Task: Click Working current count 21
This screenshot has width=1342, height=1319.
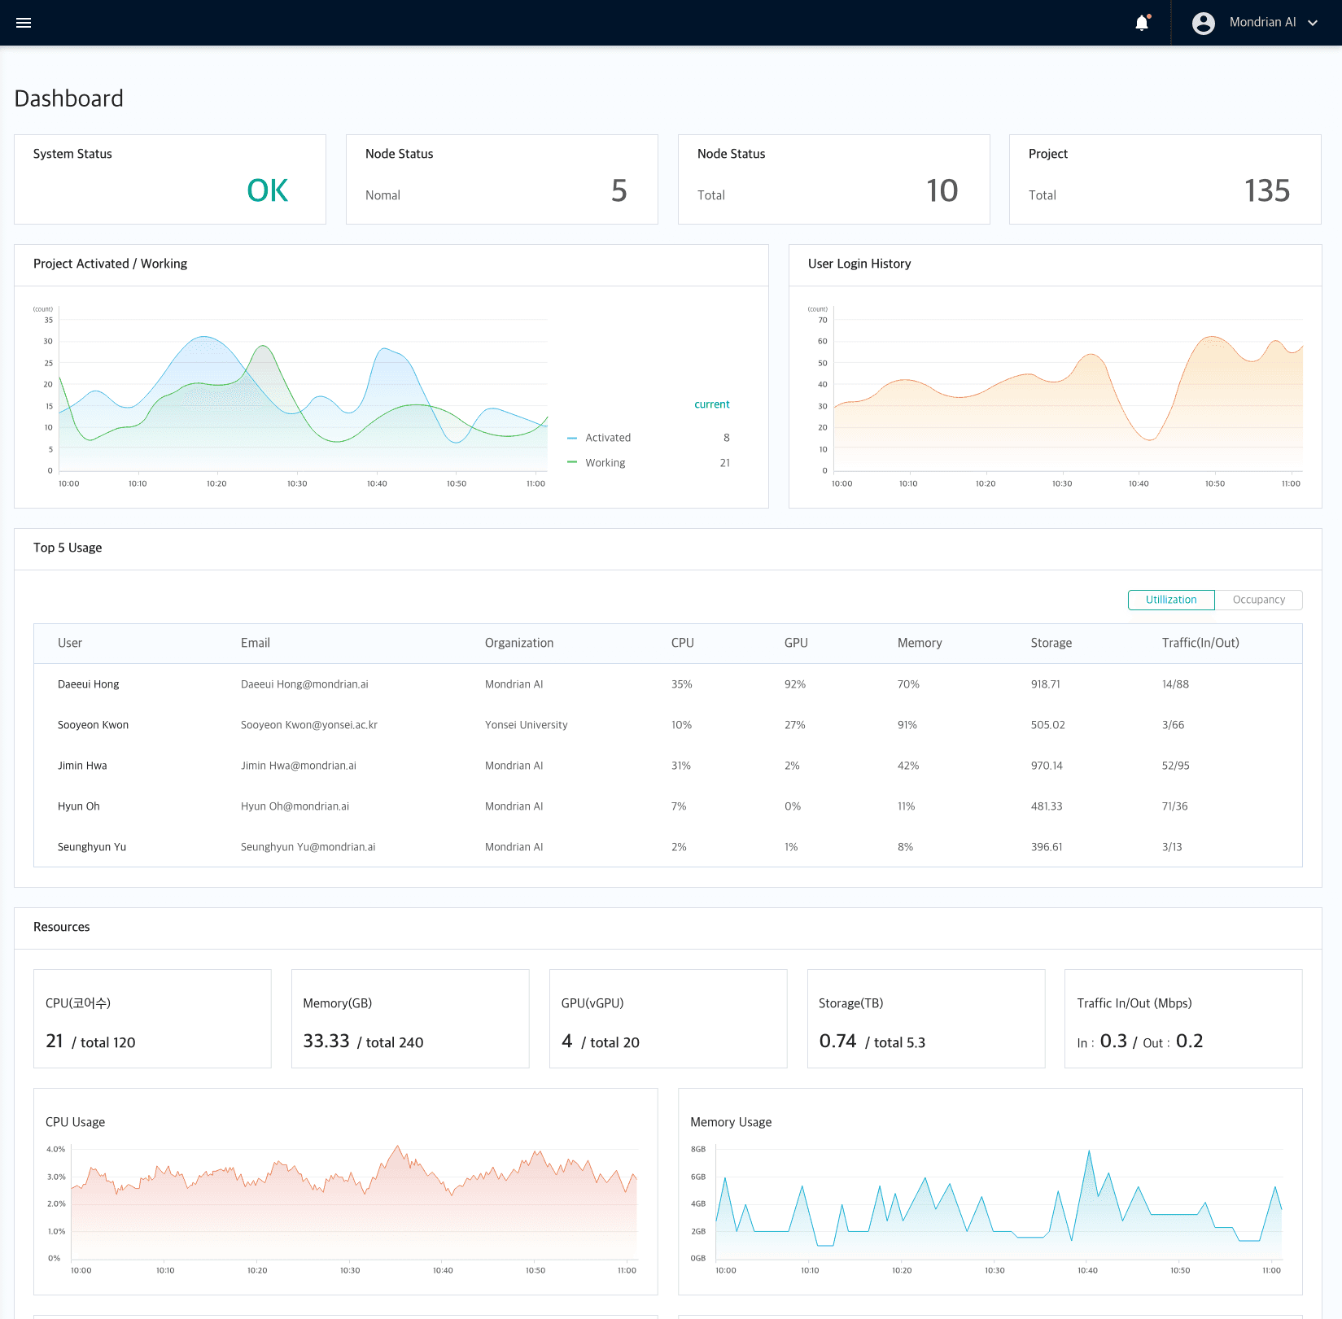Action: 725,463
